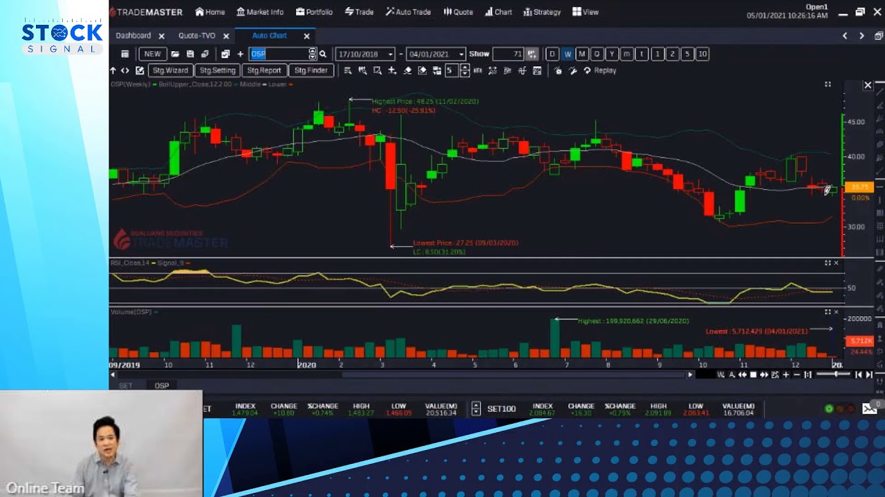Click the code brackets icon
This screenshot has height=497, width=885.
point(124,70)
